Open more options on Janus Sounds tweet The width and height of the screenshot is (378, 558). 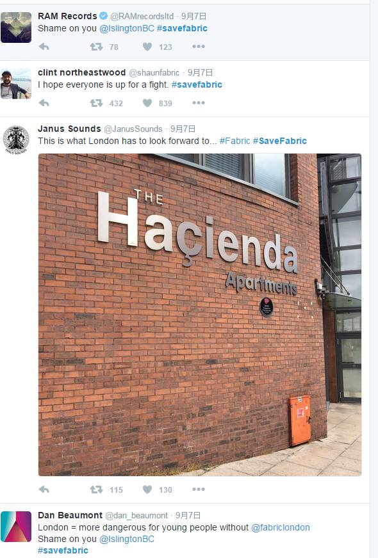click(199, 490)
